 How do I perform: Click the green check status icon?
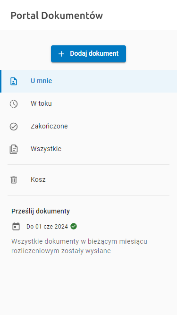tap(74, 226)
